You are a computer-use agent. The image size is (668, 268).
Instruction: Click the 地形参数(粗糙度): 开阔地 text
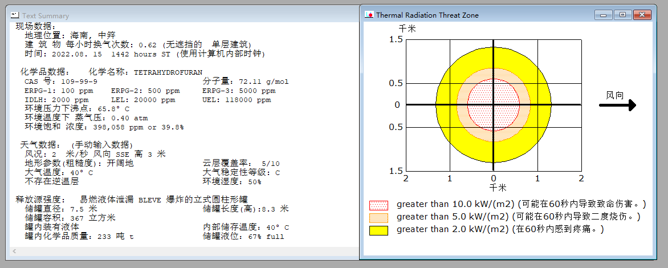coord(79,163)
